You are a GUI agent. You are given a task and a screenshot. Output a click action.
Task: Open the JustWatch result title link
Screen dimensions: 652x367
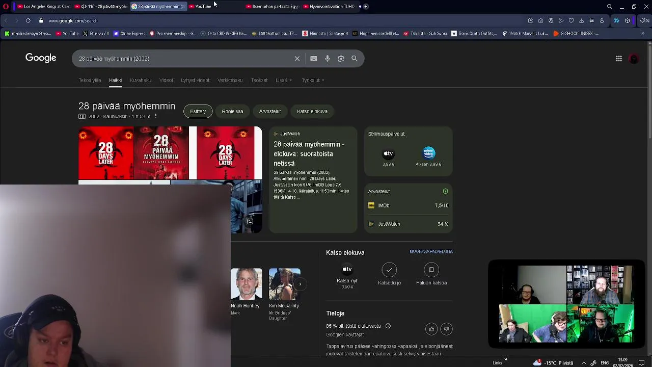click(309, 154)
